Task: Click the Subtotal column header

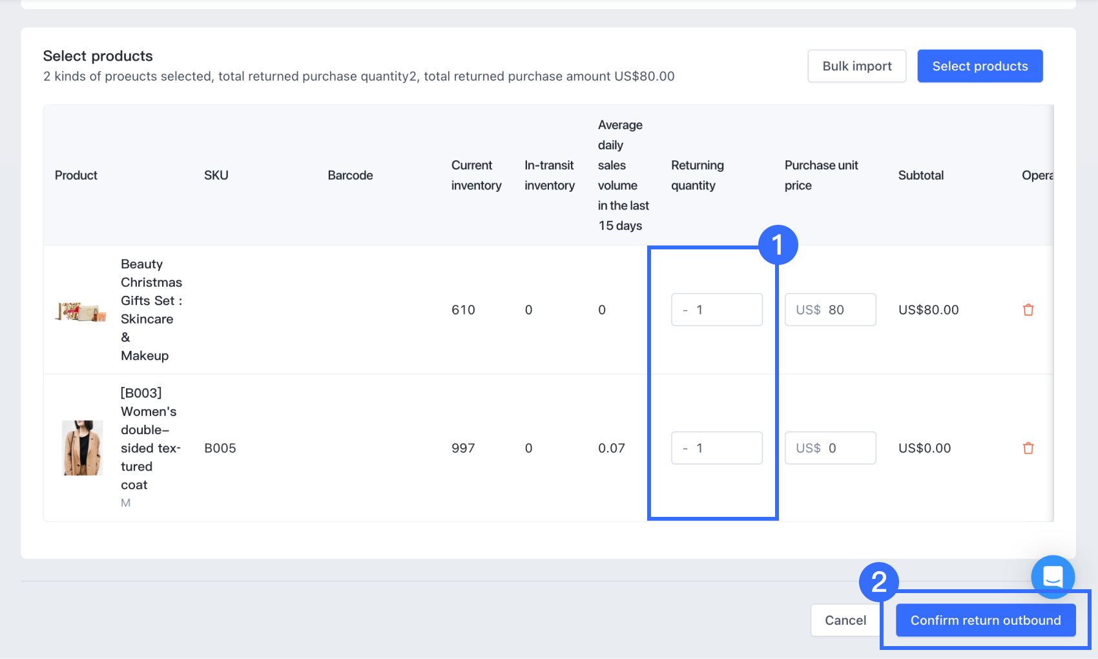Action: tap(920, 175)
